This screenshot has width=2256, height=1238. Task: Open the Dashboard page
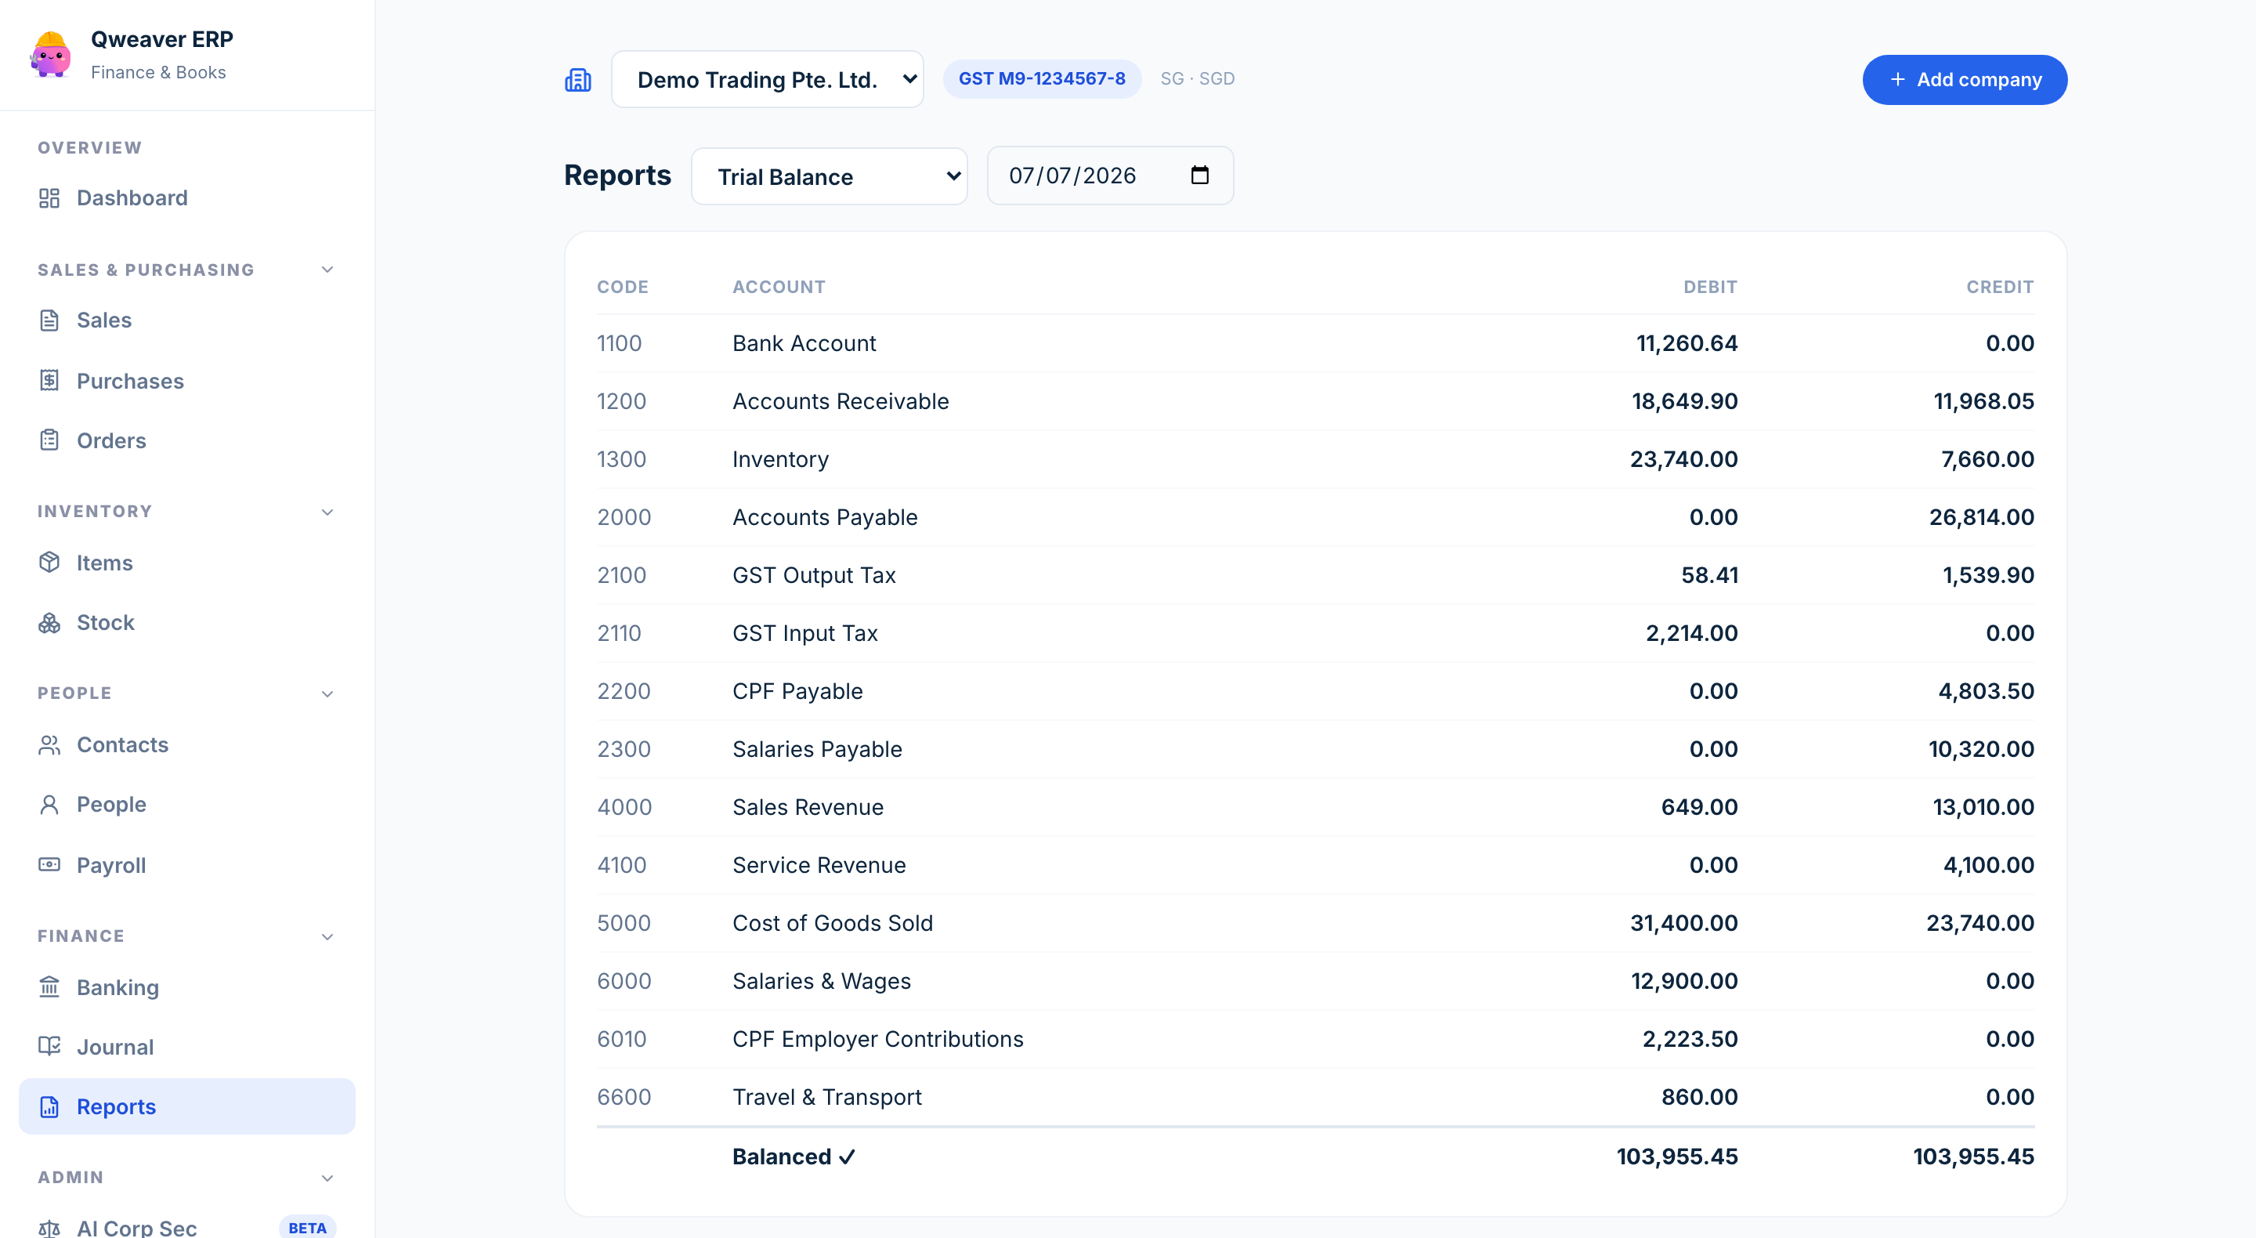(186, 198)
